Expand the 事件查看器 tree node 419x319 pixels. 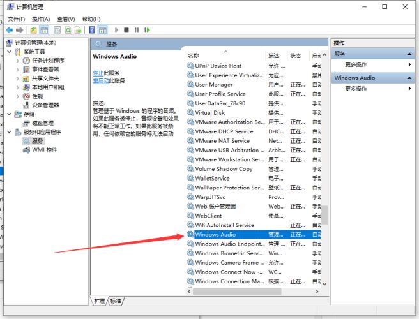coord(17,70)
